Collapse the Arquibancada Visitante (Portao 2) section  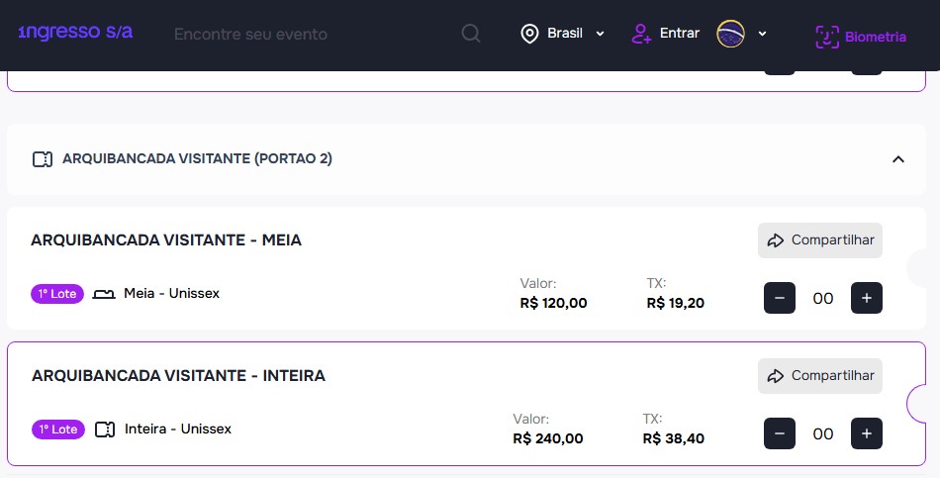coord(898,159)
